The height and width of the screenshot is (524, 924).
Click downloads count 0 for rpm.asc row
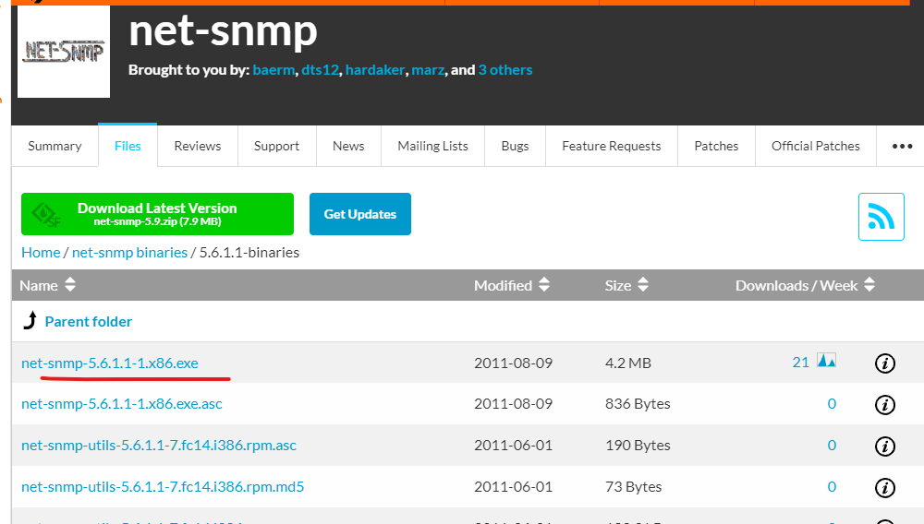click(x=832, y=446)
